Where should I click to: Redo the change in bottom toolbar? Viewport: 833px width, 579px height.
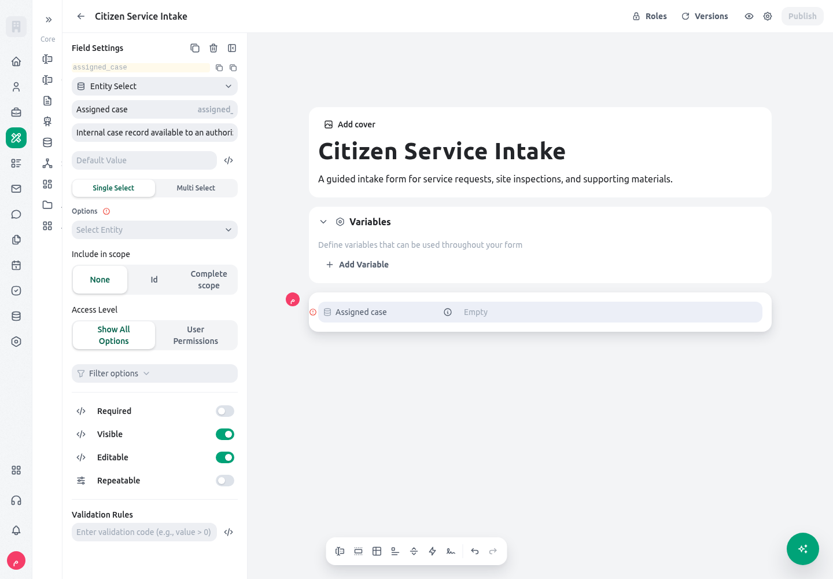pos(493,551)
